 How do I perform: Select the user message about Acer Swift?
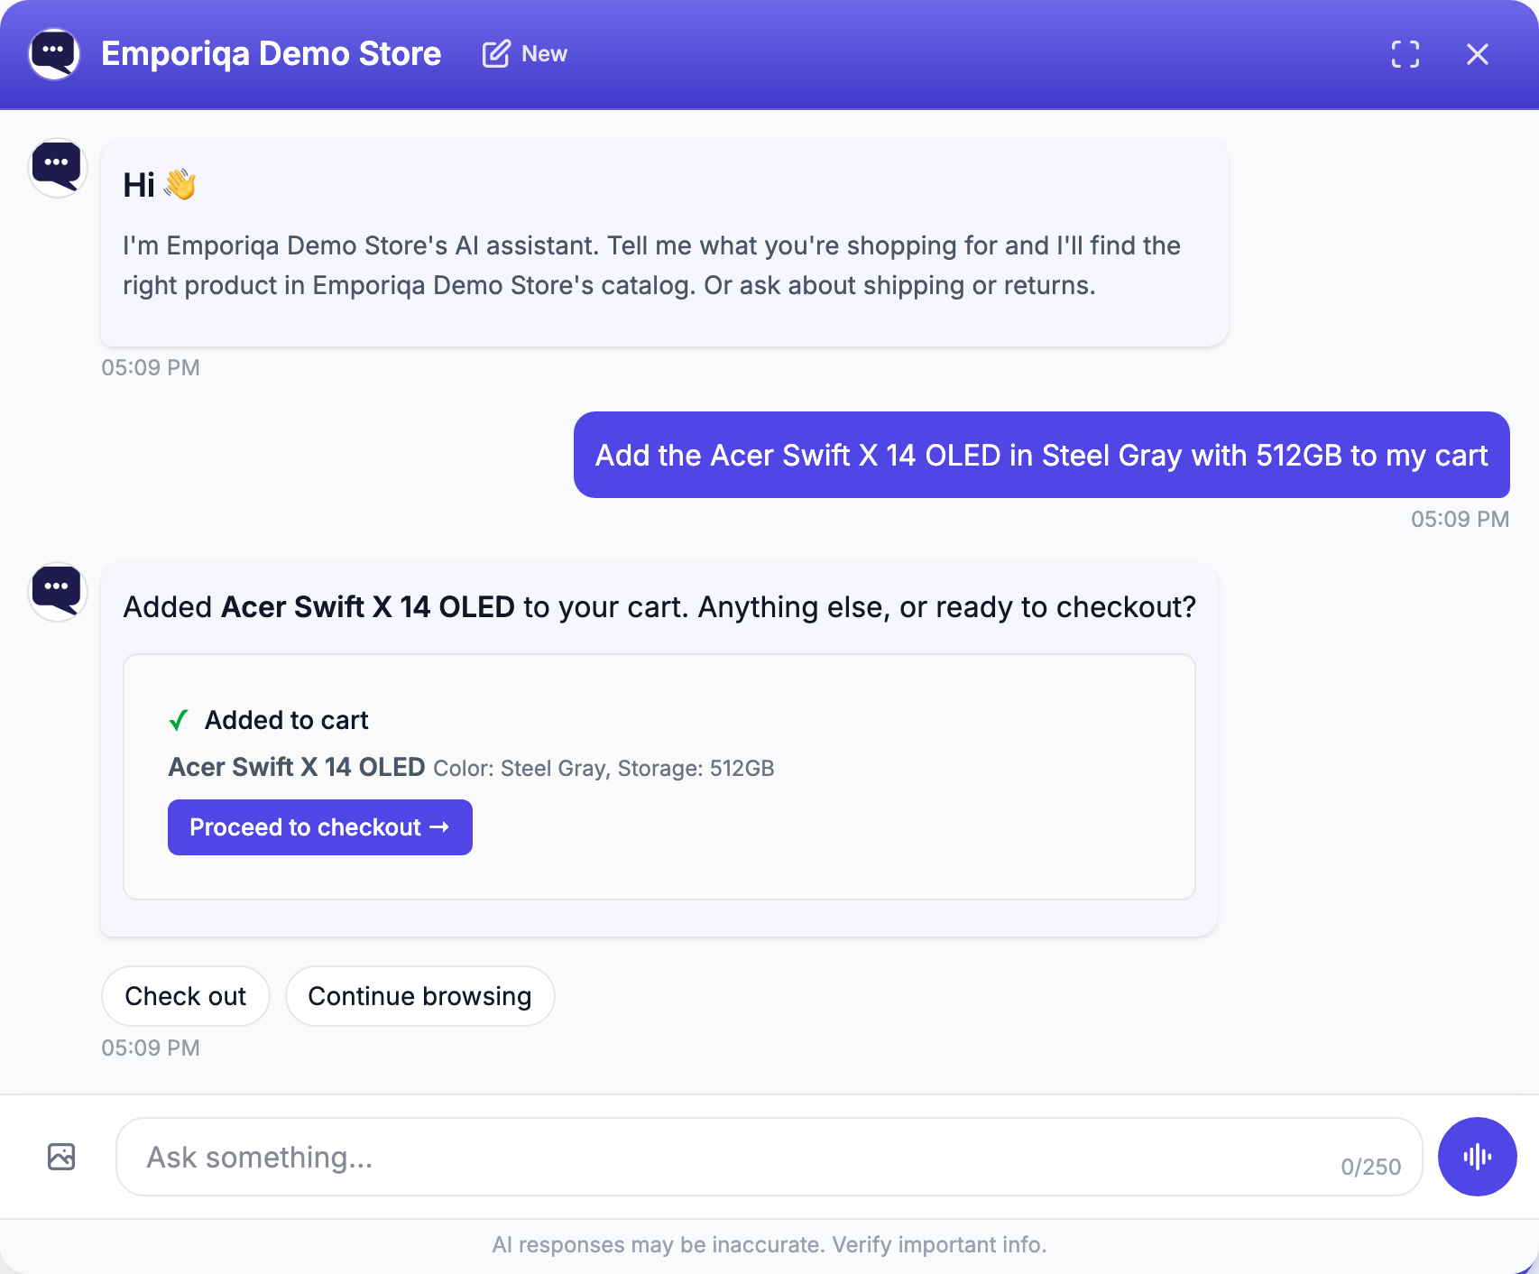pos(1041,455)
